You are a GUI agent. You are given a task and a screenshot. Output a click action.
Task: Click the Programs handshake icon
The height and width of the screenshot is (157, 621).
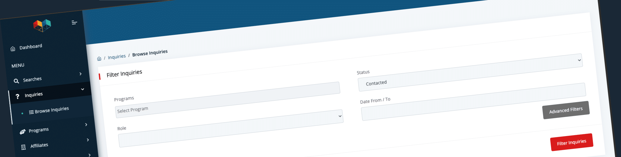click(x=22, y=132)
